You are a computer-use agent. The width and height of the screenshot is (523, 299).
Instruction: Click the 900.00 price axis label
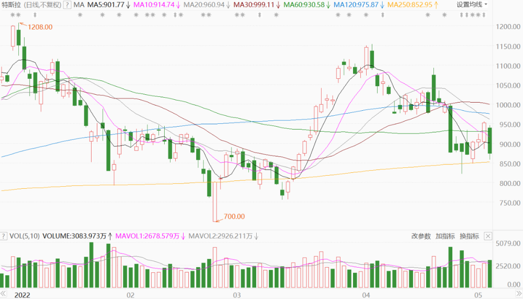[510, 144]
